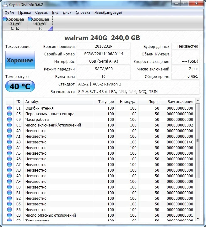The height and width of the screenshot is (227, 206).
Task: Select the Переназначенные сектора attribute row
Action: (100, 114)
